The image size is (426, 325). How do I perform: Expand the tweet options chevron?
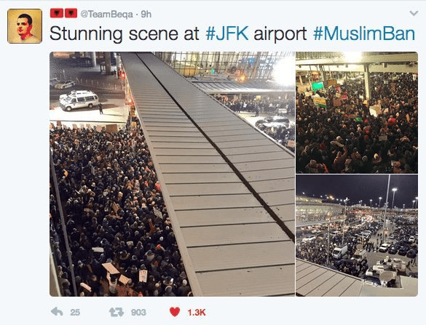[x=414, y=13]
